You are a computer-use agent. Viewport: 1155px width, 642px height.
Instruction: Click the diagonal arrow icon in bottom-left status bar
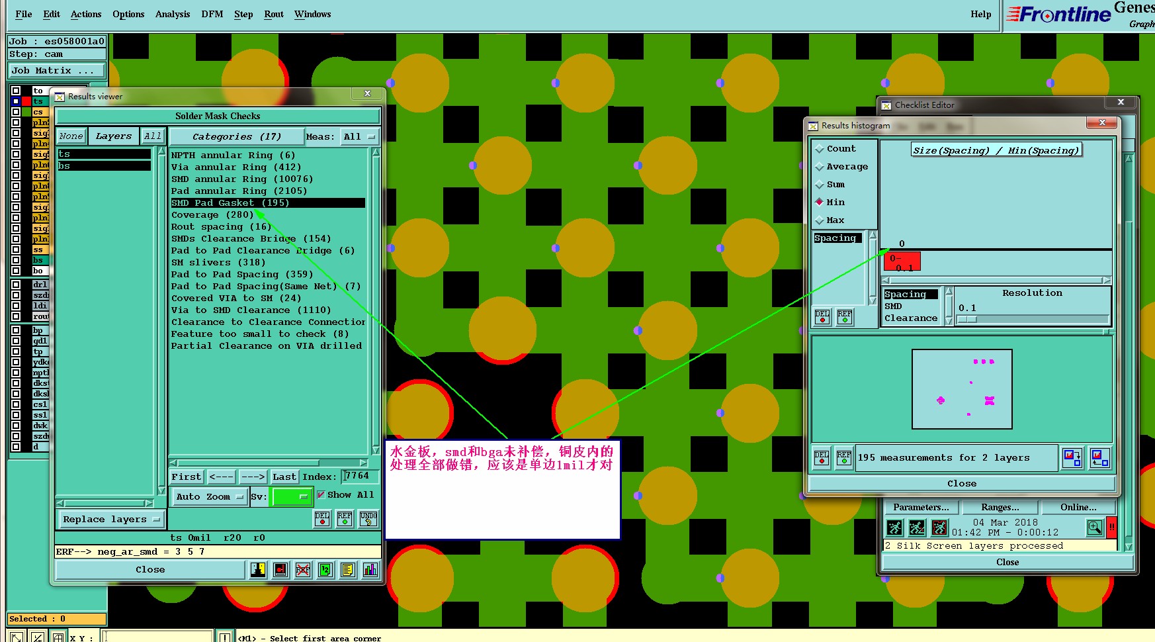point(17,637)
